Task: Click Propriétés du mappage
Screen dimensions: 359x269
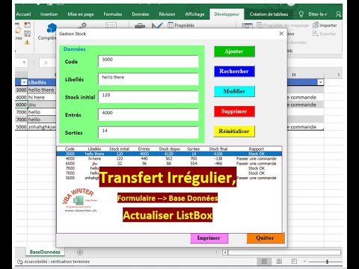Action: [x=283, y=25]
